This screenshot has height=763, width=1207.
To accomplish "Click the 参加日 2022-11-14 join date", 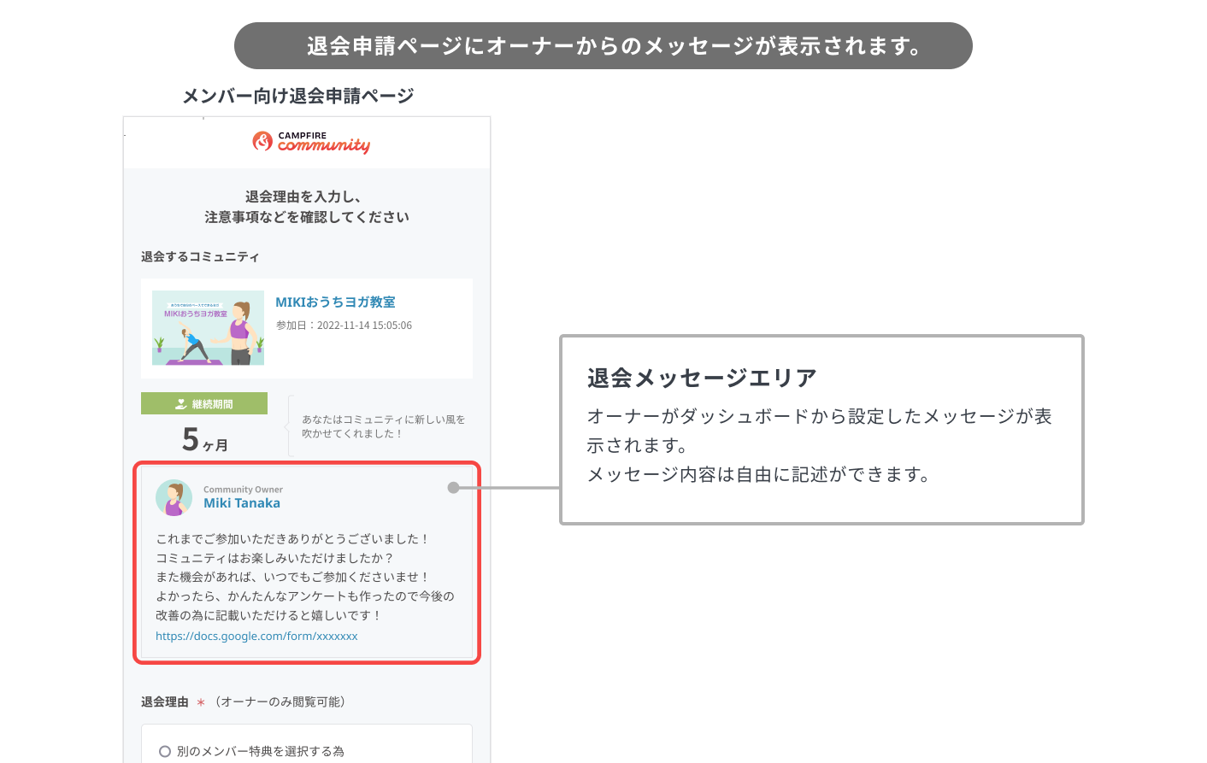I will pos(344,326).
